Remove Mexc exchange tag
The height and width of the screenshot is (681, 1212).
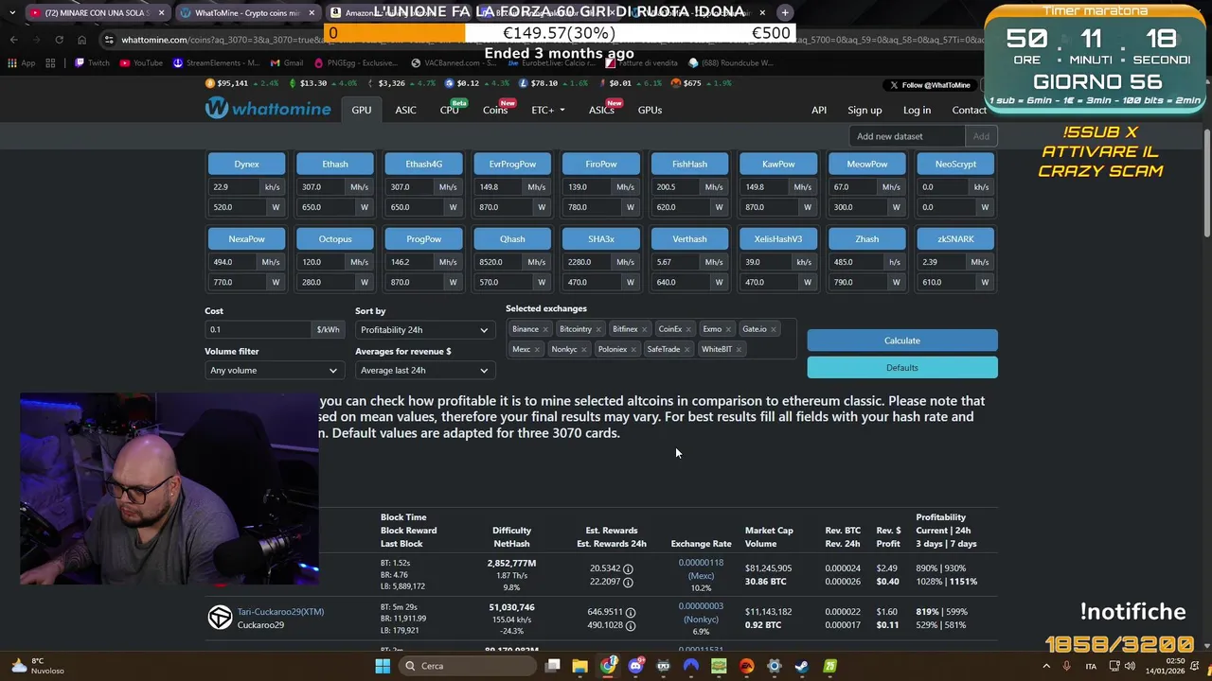[x=537, y=349]
